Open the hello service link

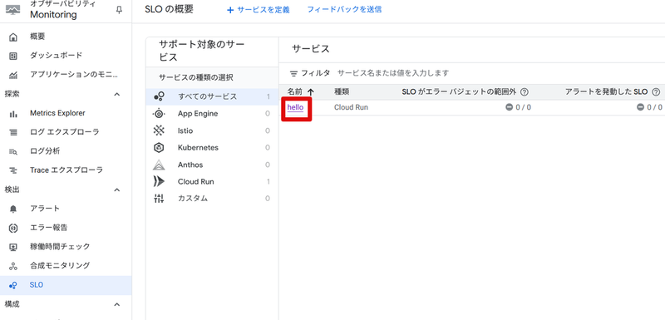[x=295, y=107]
